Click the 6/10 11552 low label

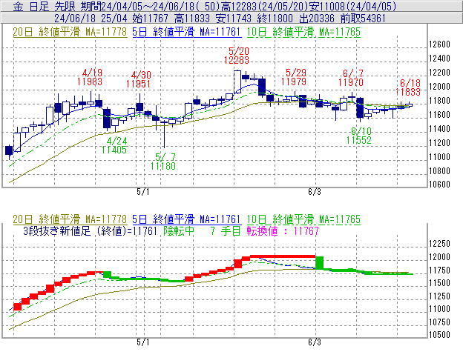coord(359,136)
